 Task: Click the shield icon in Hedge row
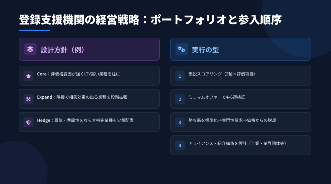pos(28,122)
